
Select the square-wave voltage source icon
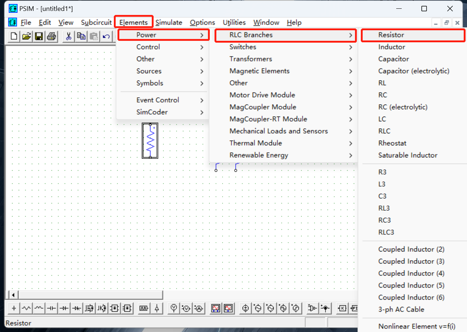pyautogui.click(x=283, y=308)
